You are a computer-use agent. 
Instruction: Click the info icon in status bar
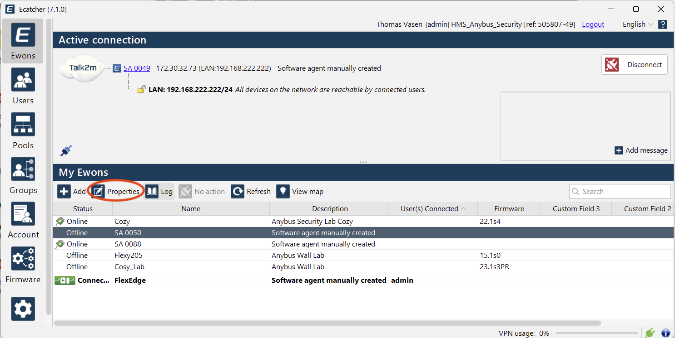click(x=666, y=333)
